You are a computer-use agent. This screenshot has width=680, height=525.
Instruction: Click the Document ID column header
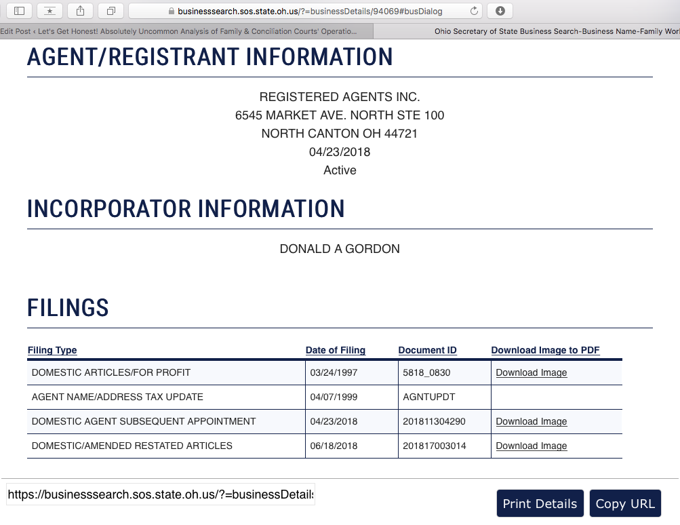tap(427, 350)
